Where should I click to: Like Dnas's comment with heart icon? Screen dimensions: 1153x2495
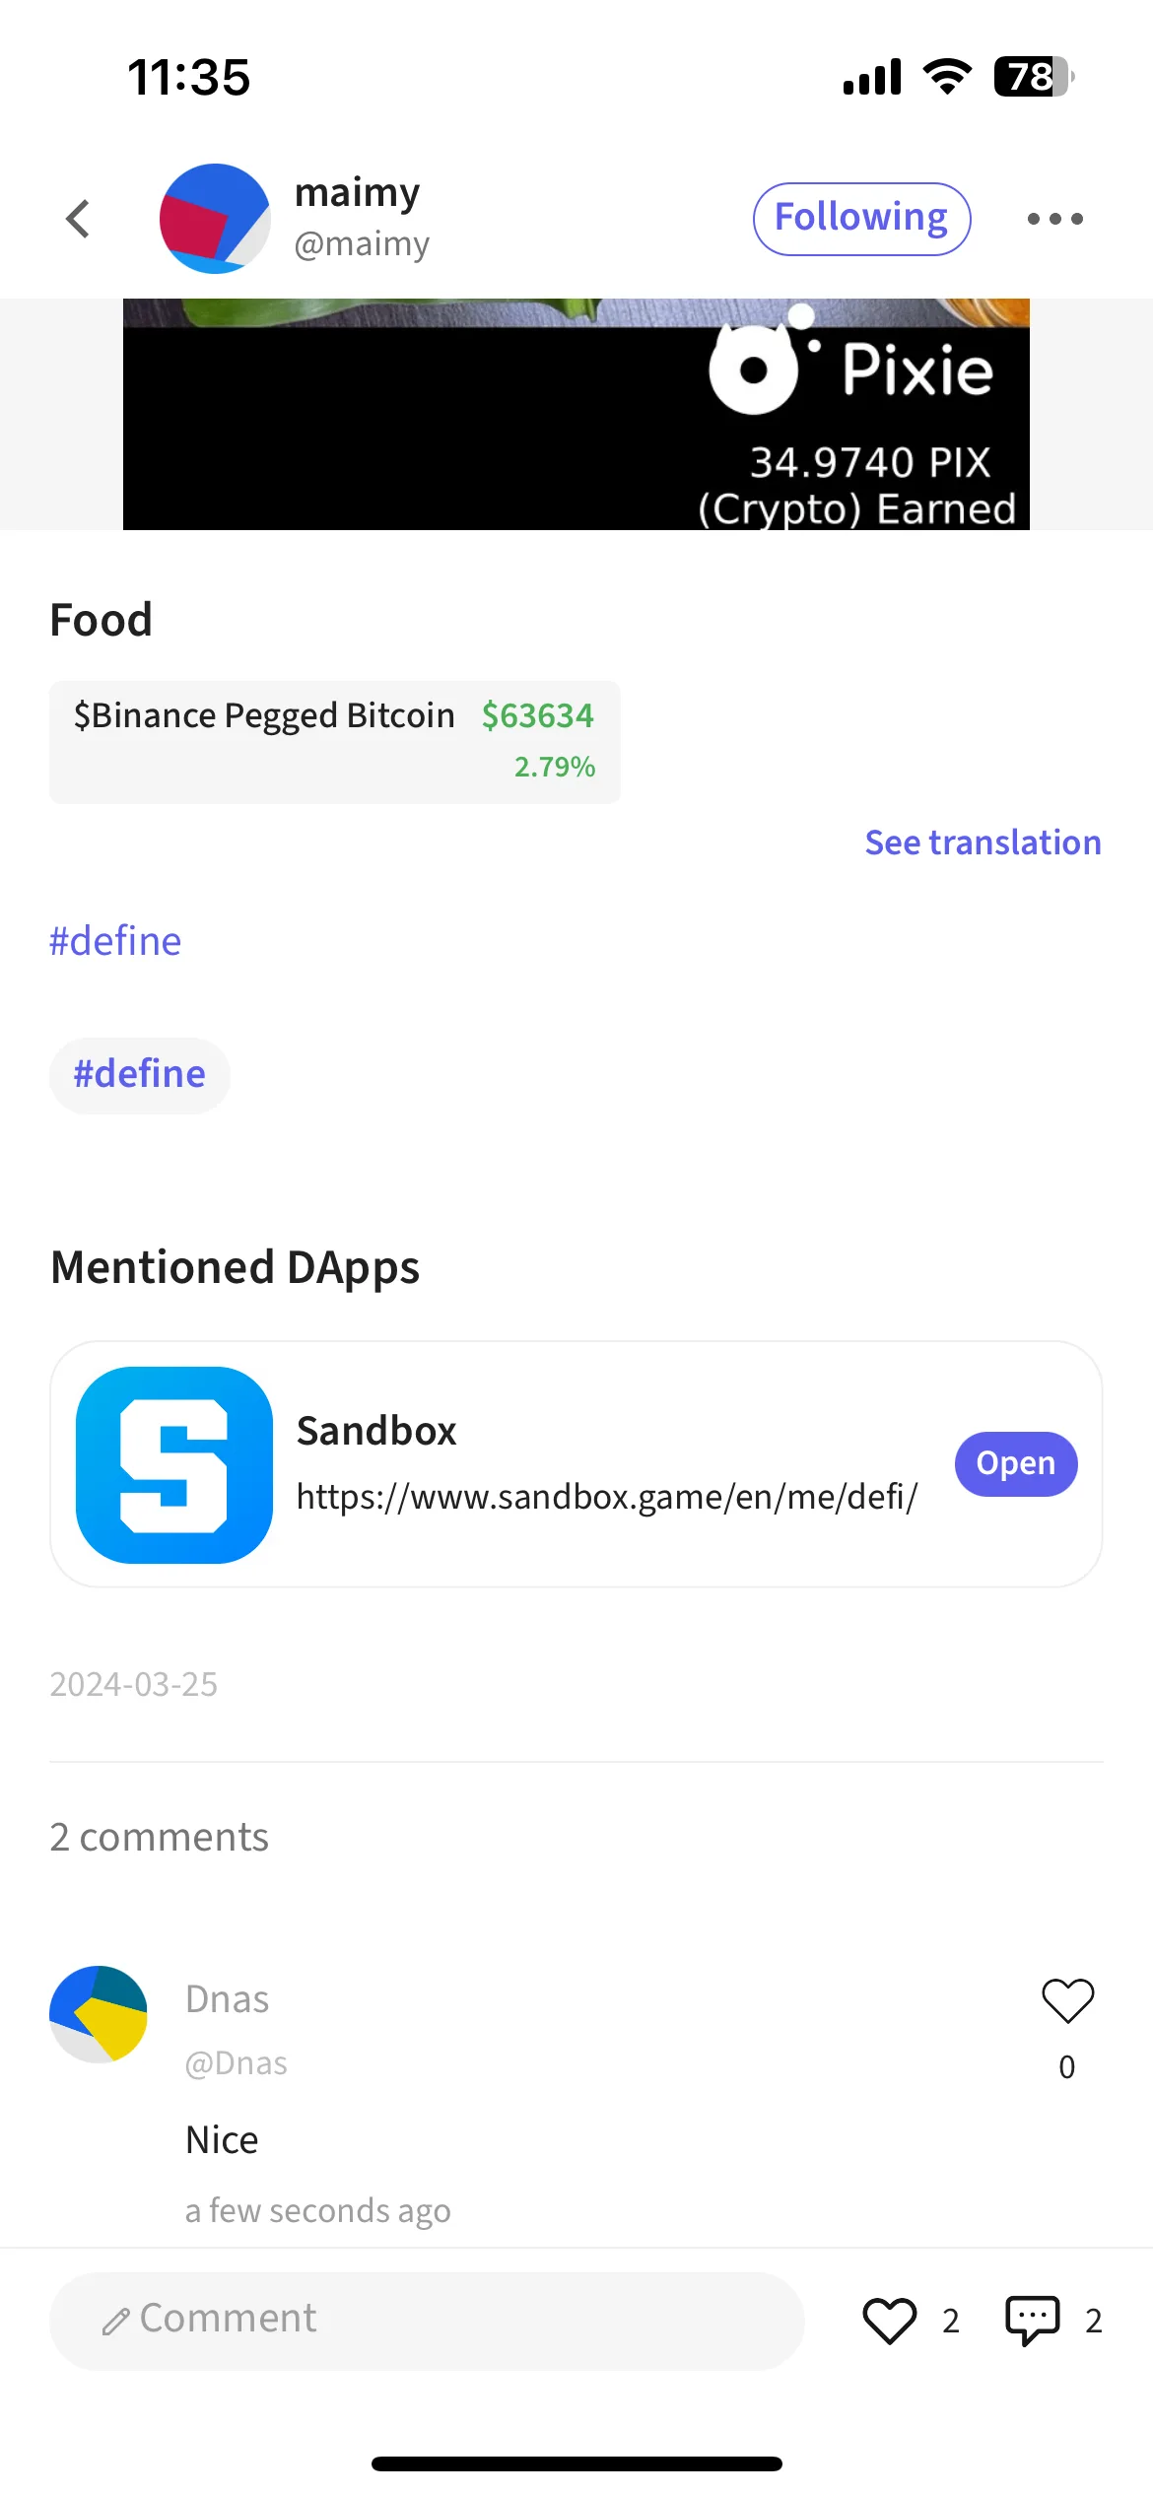1067,2001
